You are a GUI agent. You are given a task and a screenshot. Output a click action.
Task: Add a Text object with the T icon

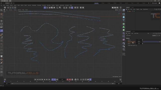[x=124, y=20]
